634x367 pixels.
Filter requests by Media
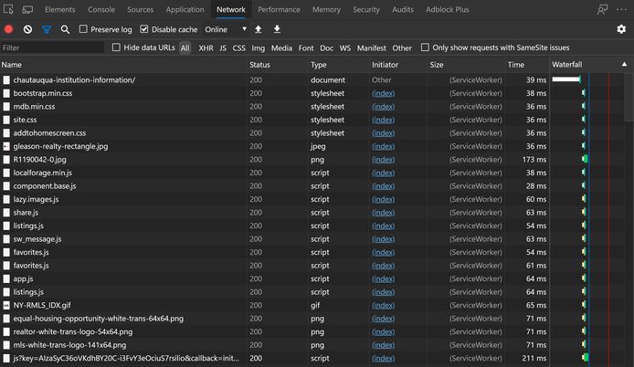click(x=281, y=47)
